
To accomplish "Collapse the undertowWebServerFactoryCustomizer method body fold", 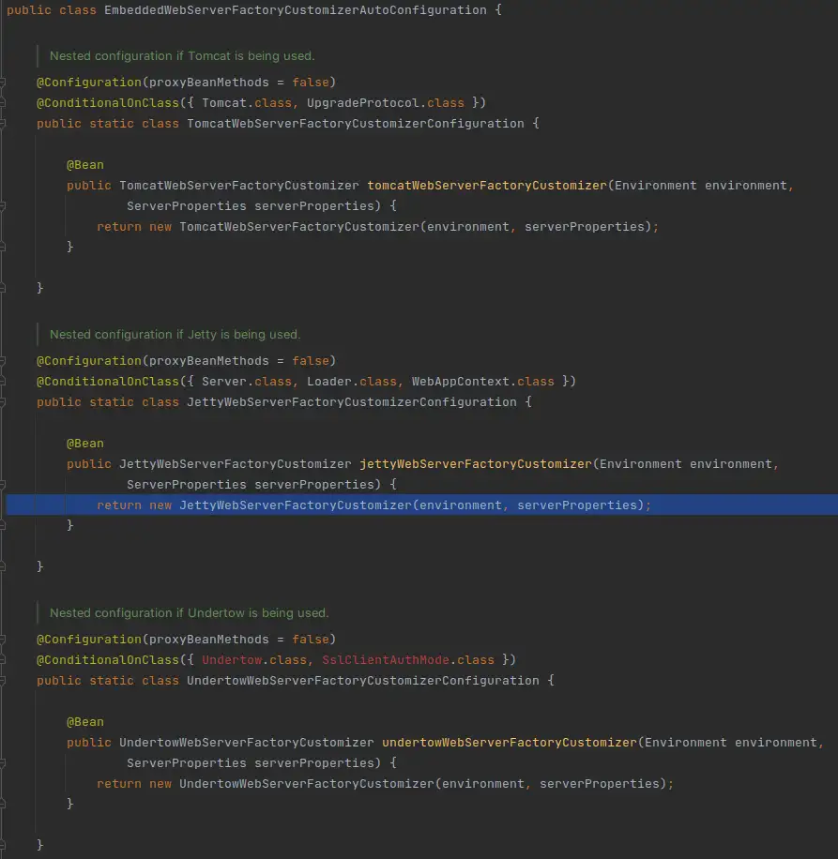I will click(3, 763).
